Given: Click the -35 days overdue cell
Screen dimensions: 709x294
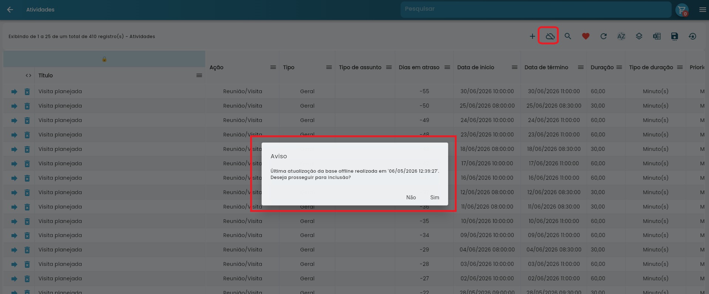Looking at the screenshot, I should click(x=424, y=221).
